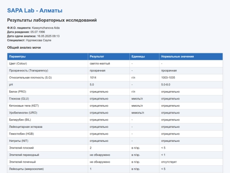Click ммоль/л unit in Глюкоза row
The width and height of the screenshot is (230, 173).
137,99
